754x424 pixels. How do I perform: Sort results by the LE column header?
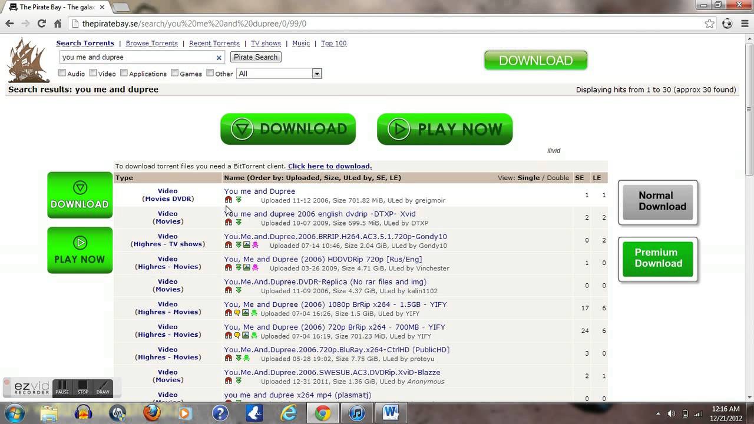tap(597, 178)
